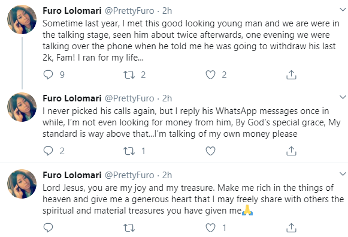This screenshot has height=237, width=348.
Task: Share the 'Sometime last year' tweet
Action: click(291, 75)
